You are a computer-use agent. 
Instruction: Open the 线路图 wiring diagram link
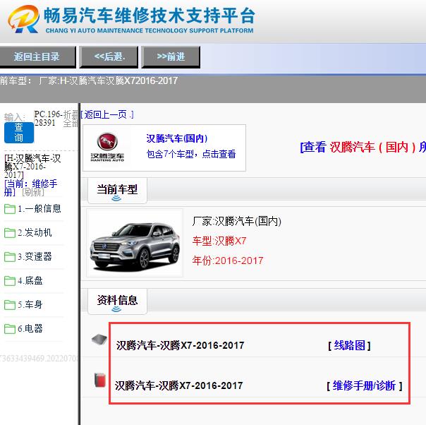click(x=349, y=345)
